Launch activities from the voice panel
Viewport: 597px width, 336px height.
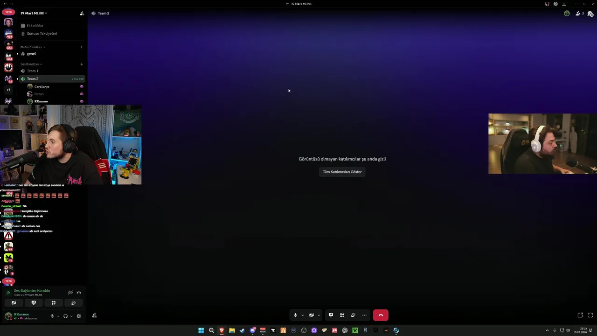pyautogui.click(x=54, y=303)
